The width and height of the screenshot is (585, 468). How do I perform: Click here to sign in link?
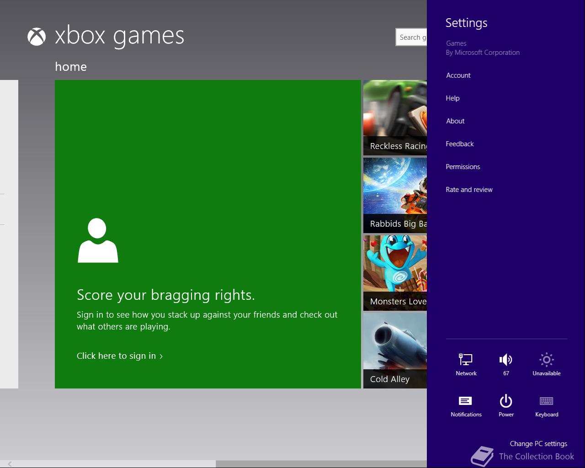pos(120,356)
